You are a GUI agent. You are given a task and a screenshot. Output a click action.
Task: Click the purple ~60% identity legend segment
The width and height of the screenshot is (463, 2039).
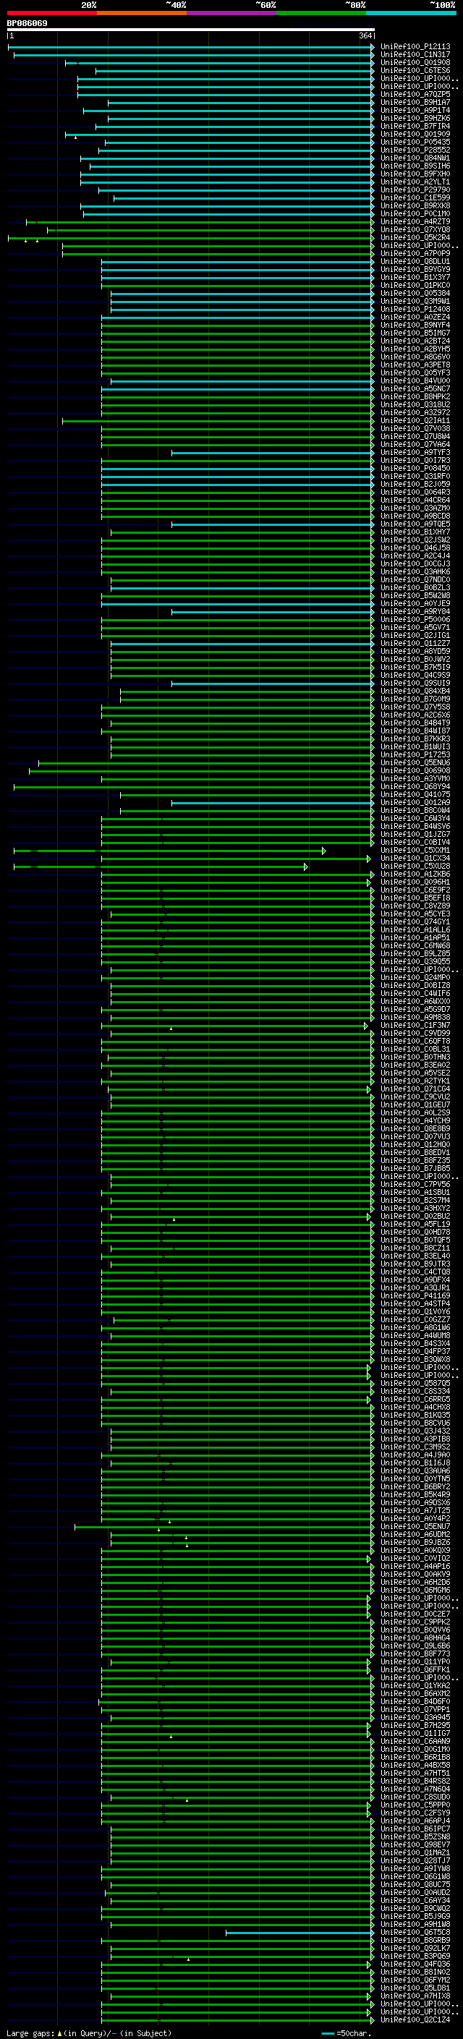(232, 13)
